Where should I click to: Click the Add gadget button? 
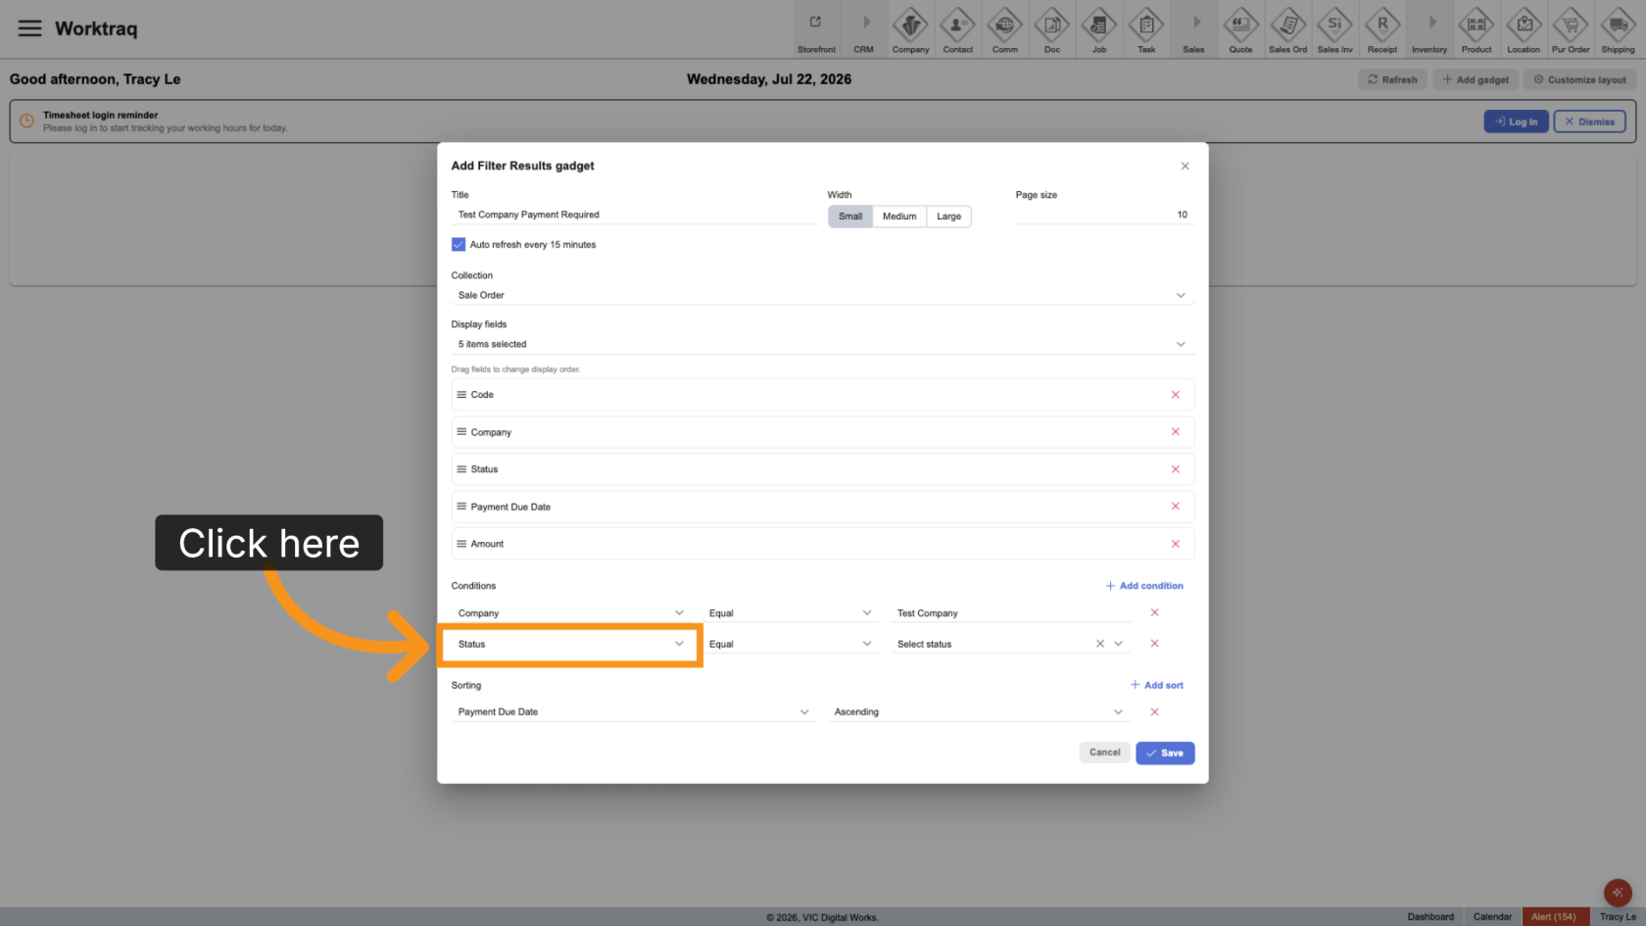pos(1476,79)
